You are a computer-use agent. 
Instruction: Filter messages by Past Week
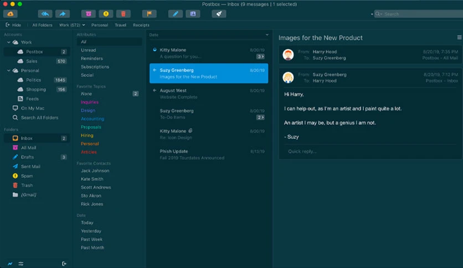pos(91,239)
